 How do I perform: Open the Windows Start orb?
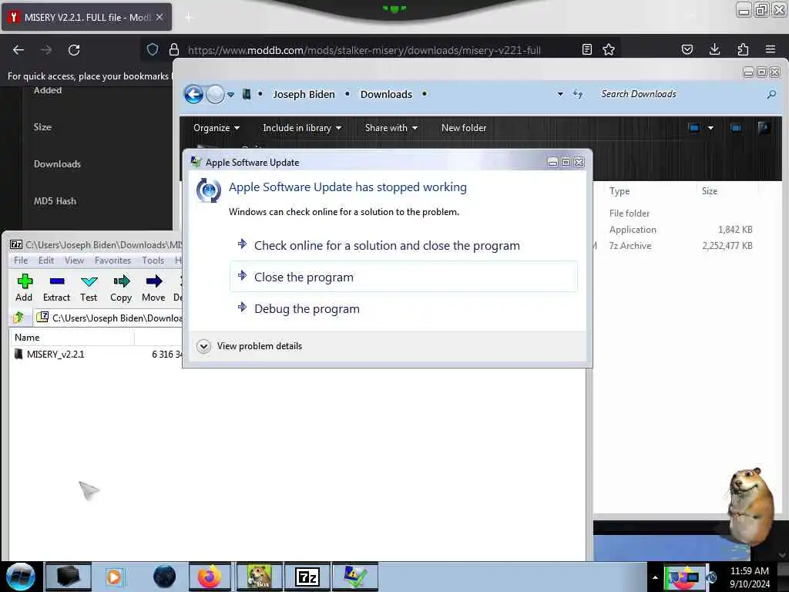point(21,577)
